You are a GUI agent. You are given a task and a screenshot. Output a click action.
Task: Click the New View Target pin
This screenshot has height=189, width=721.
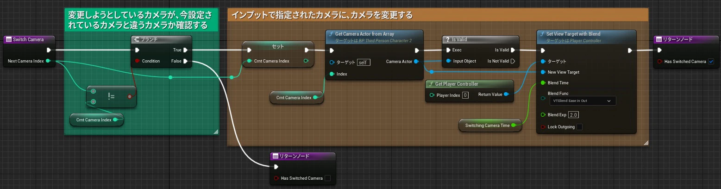coord(543,72)
